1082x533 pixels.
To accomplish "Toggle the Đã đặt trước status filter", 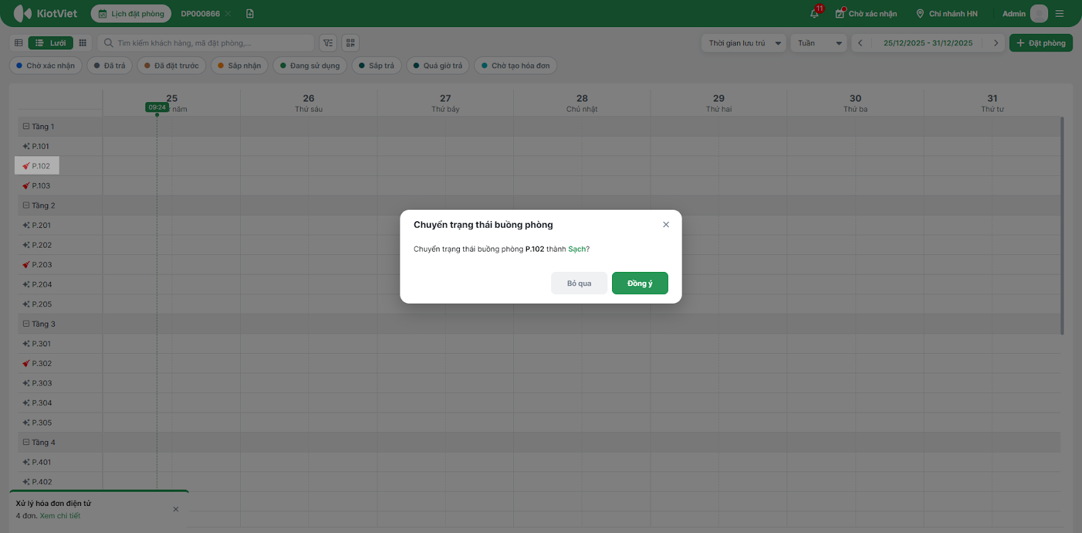I will pyautogui.click(x=172, y=66).
